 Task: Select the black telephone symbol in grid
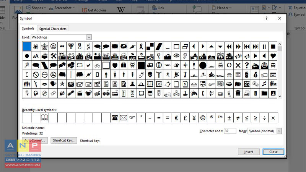coord(238,93)
